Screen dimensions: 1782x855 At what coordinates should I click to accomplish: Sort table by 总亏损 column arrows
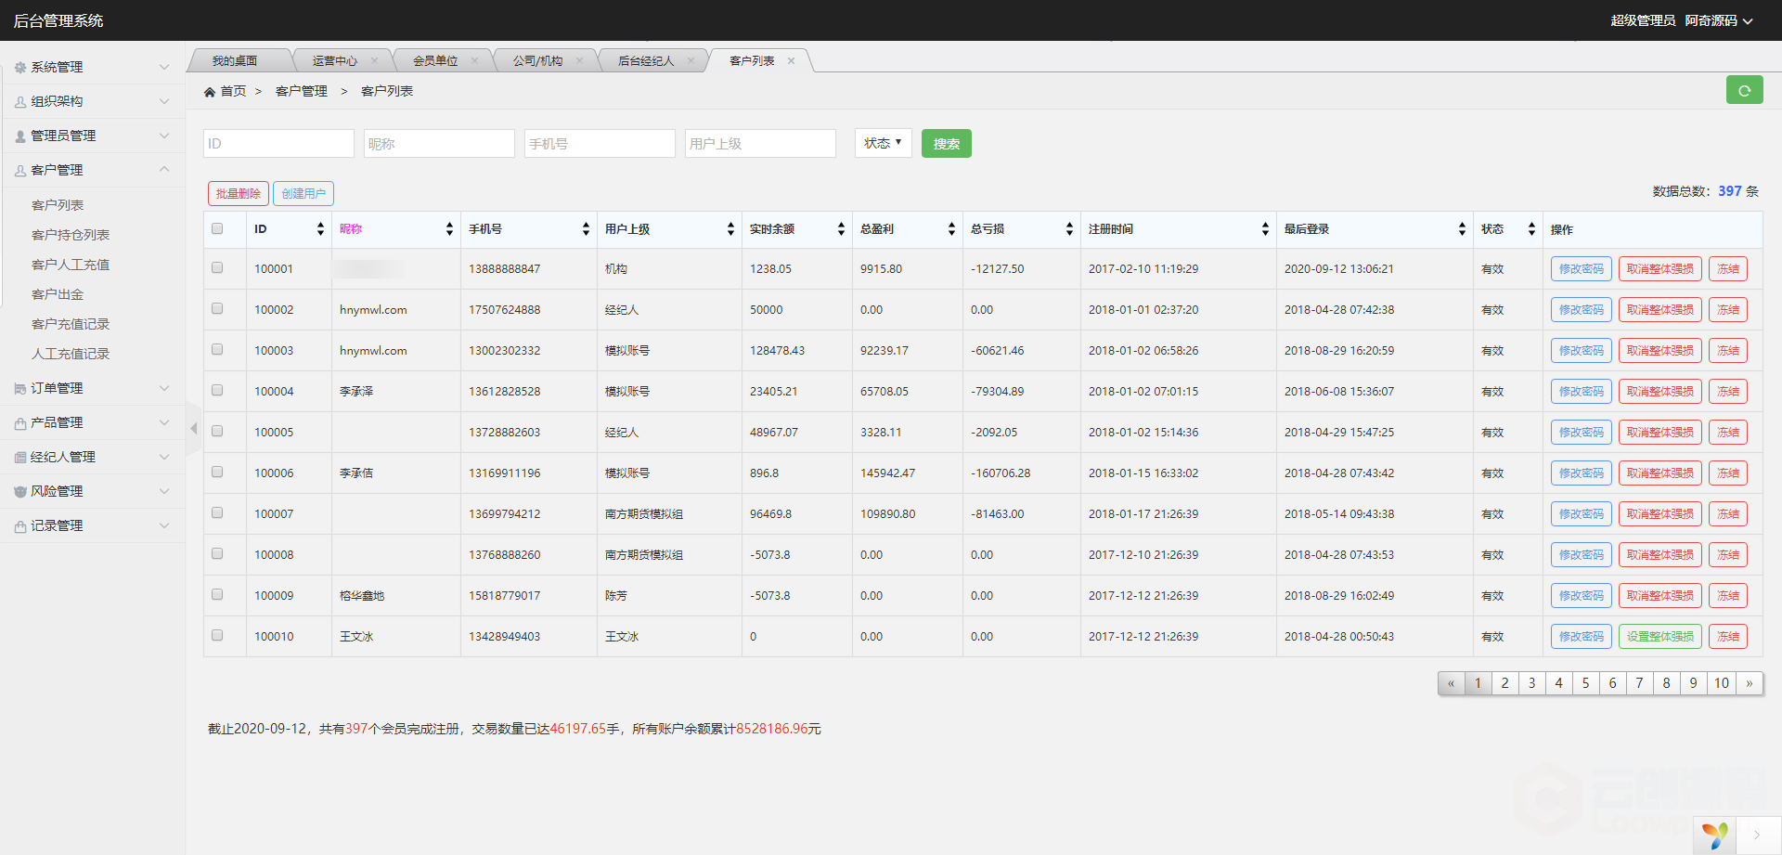coord(1069,229)
